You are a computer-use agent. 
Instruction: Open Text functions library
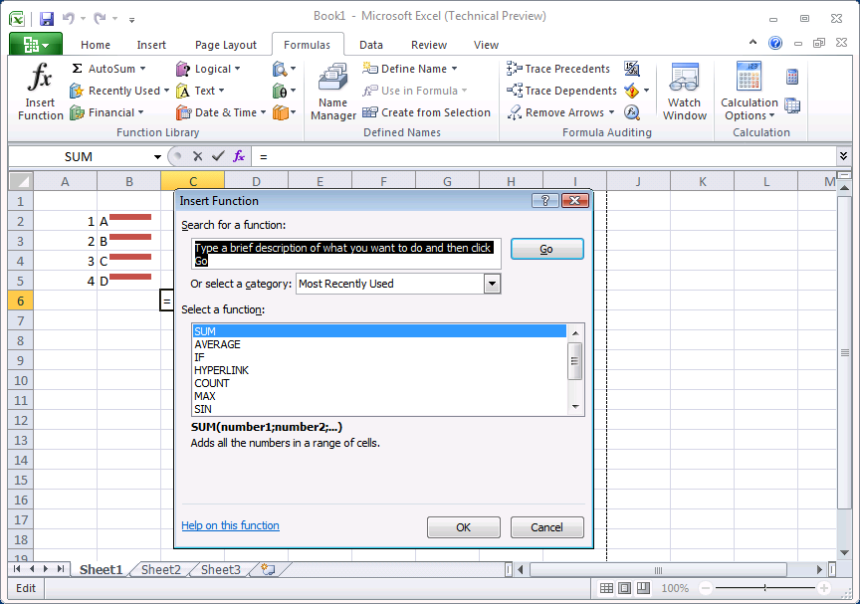200,91
